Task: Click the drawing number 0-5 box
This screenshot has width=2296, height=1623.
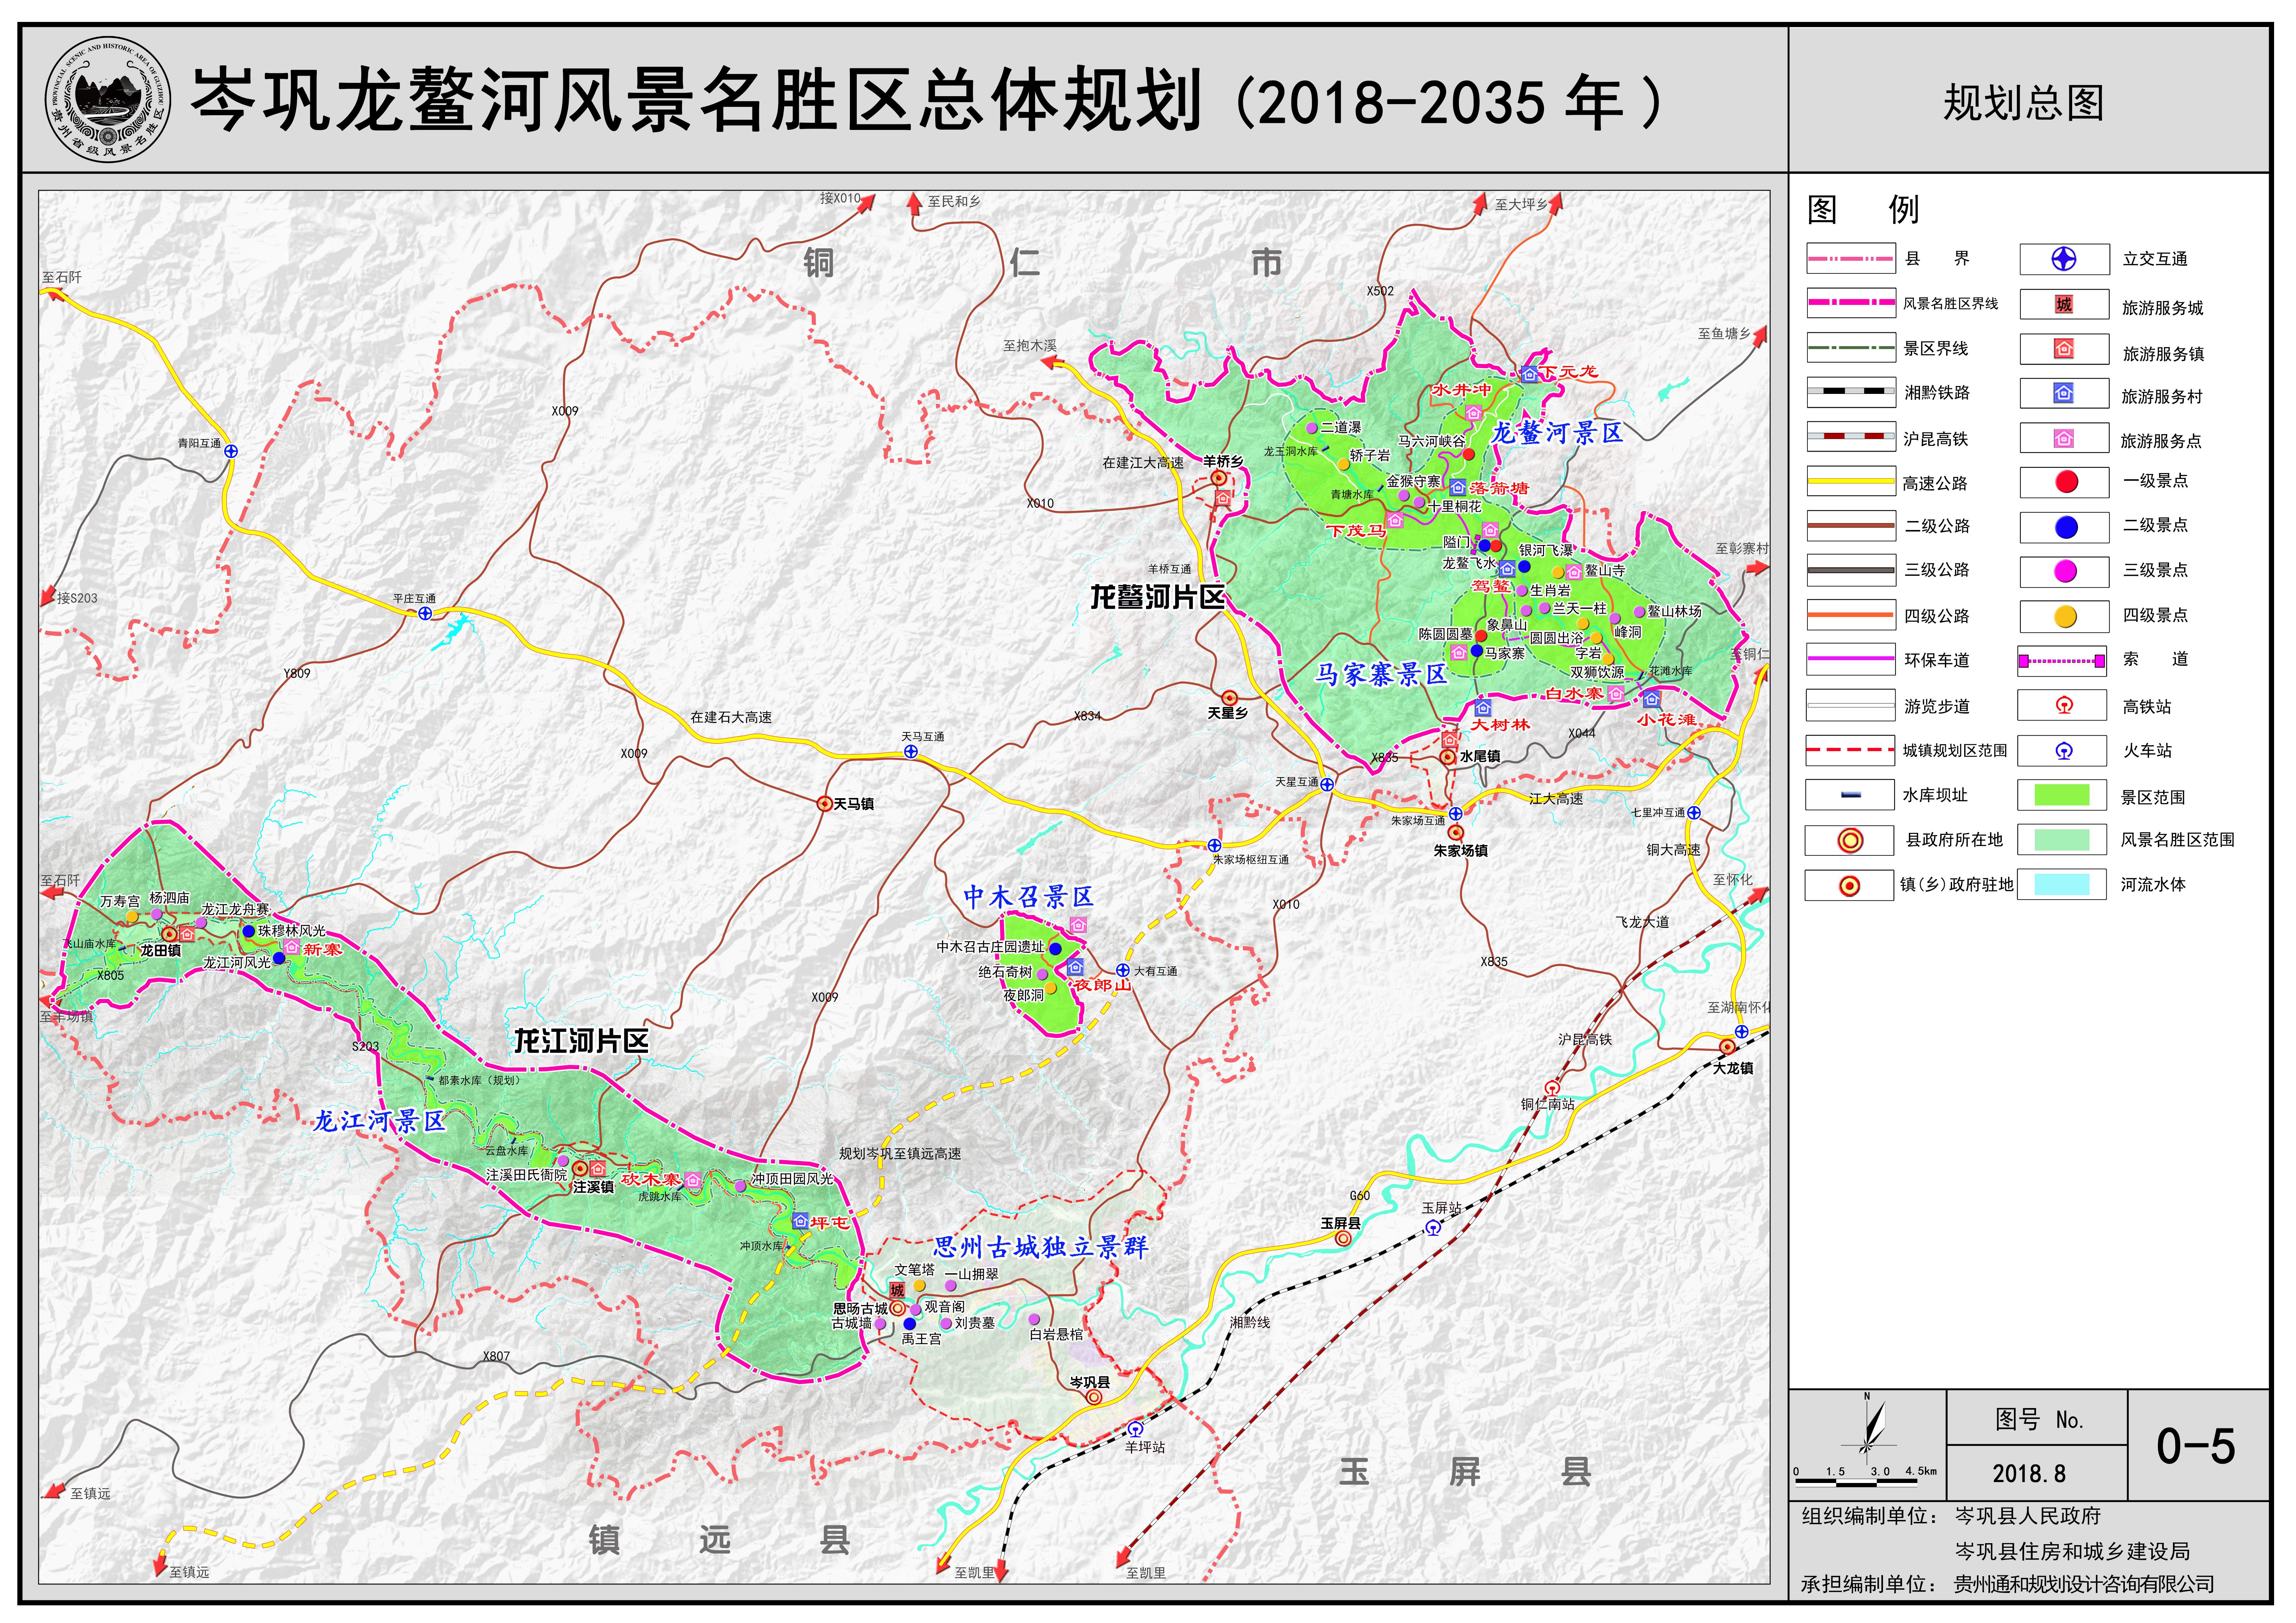Action: click(2195, 1446)
